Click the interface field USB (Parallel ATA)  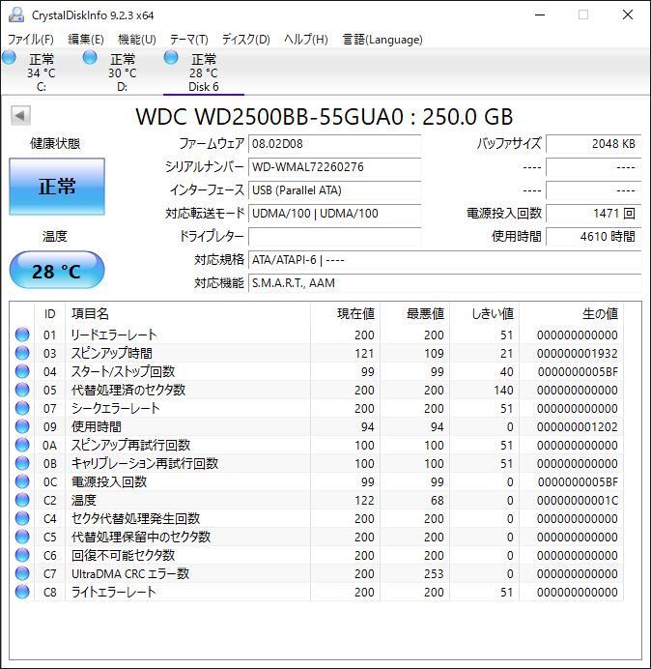coord(334,189)
